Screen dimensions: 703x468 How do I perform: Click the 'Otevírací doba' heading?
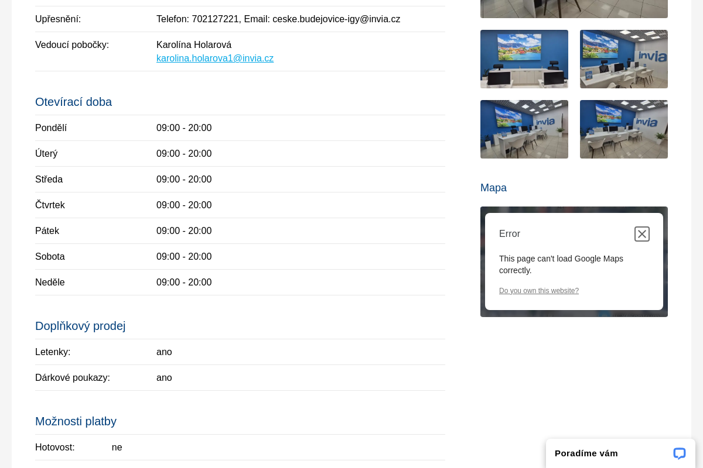pos(73,102)
